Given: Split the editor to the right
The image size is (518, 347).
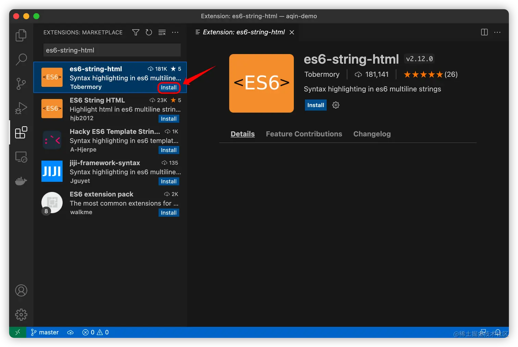Looking at the screenshot, I should click(484, 32).
